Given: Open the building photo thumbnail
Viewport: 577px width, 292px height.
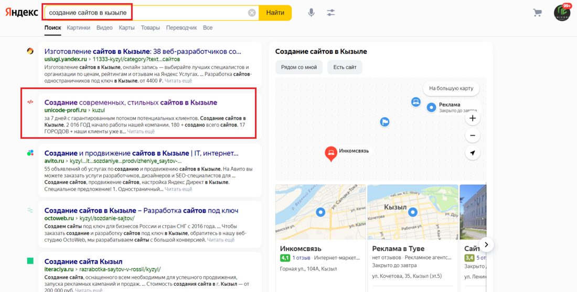Looking at the screenshot, I should 473,212.
